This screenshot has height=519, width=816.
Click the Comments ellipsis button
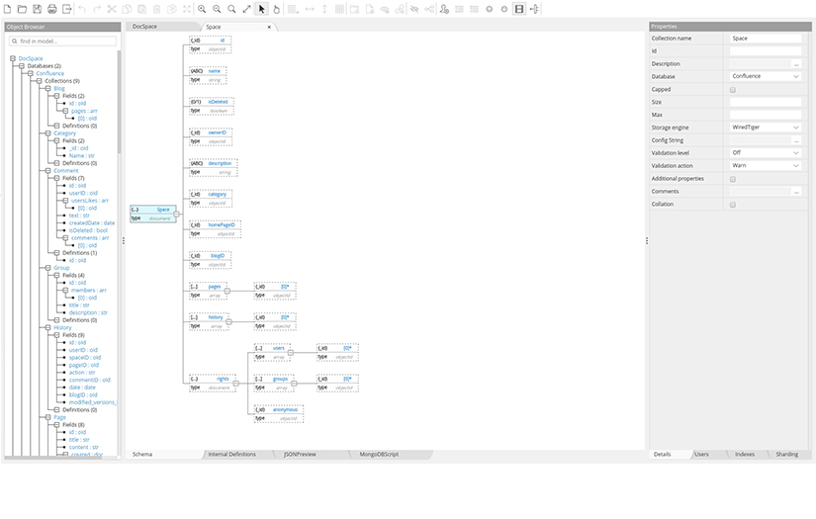(796, 192)
